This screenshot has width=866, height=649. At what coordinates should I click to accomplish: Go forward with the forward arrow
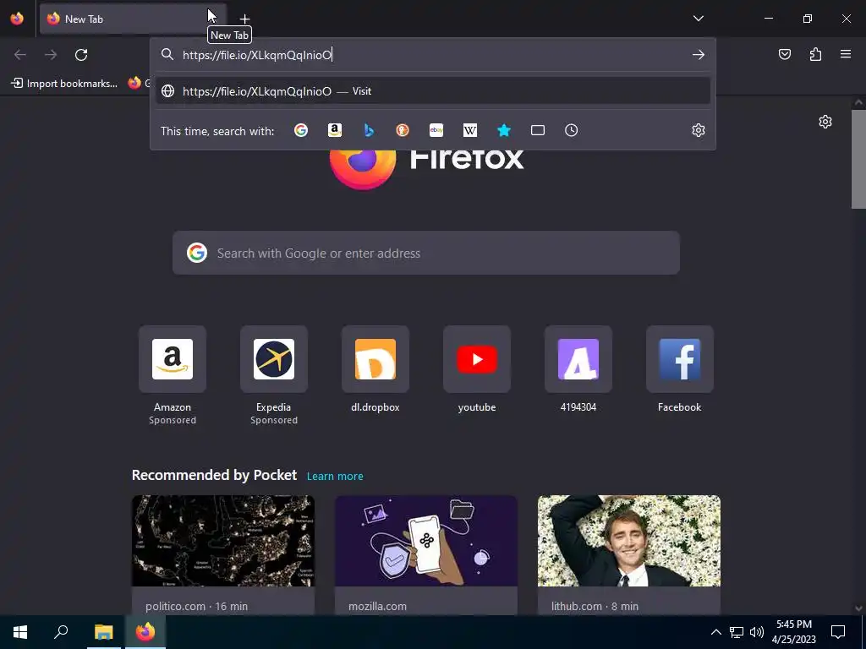pos(51,55)
